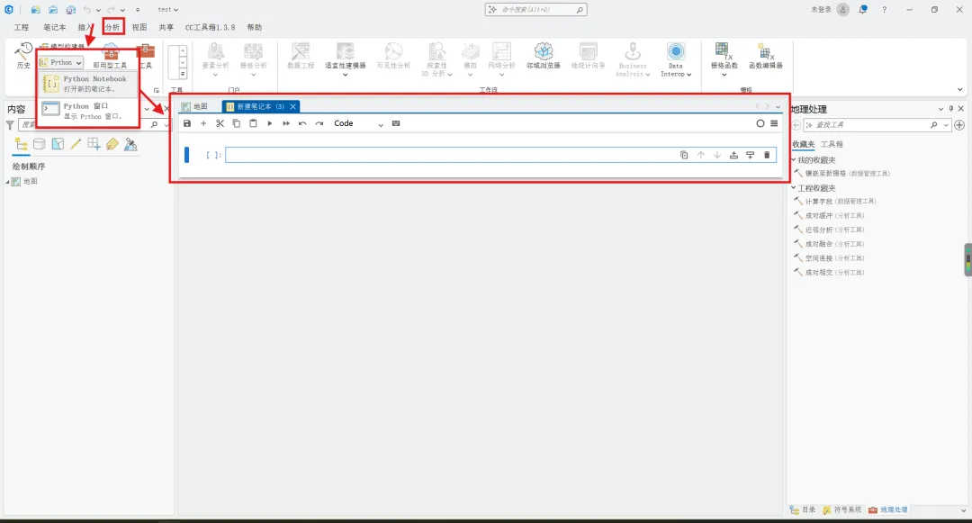Open the 邻域浏览器 neighborhood explorer
The width and height of the screenshot is (972, 523).
click(543, 56)
